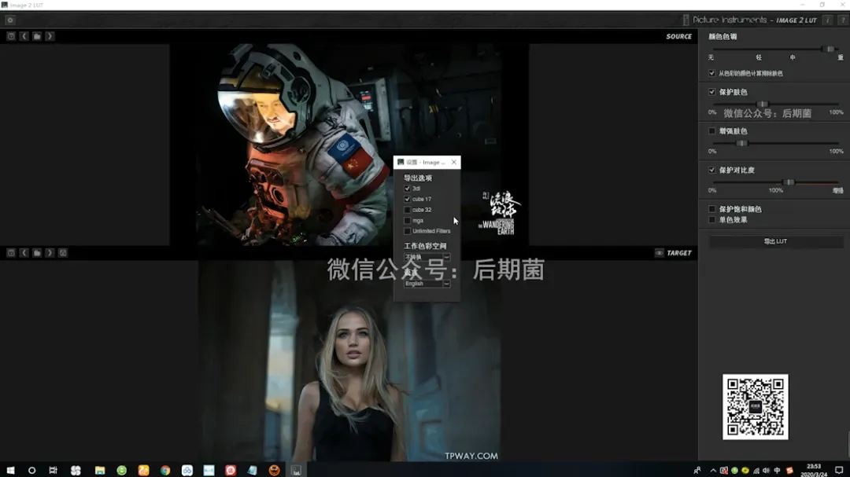Toggle the eye preview icon next to TARGET
Screen dimensions: 850x477
coord(660,253)
